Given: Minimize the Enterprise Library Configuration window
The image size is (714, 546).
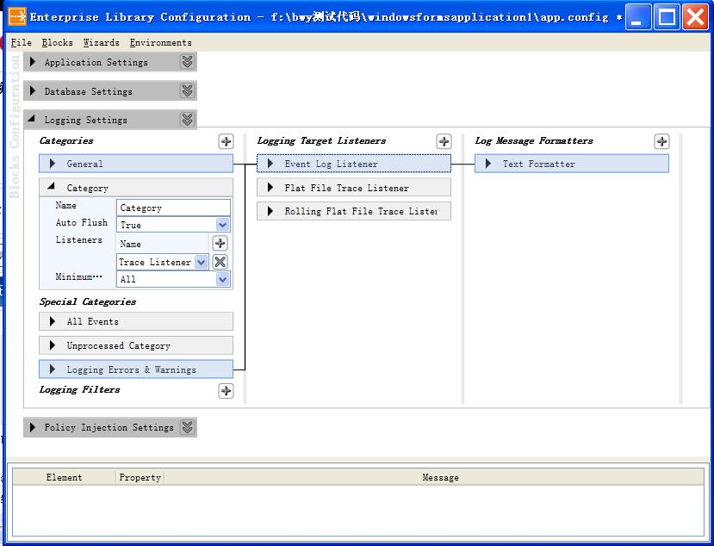Looking at the screenshot, I should (x=637, y=17).
